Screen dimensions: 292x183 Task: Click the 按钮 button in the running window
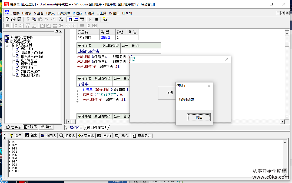[x=167, y=93]
